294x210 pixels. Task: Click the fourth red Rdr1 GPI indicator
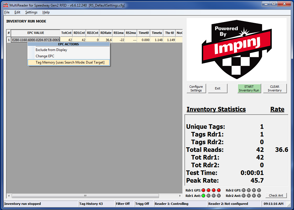coord(219,190)
